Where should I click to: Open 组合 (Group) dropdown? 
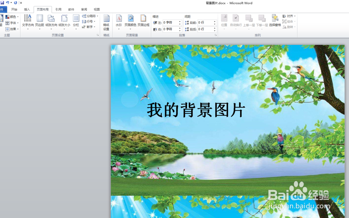click(289, 22)
